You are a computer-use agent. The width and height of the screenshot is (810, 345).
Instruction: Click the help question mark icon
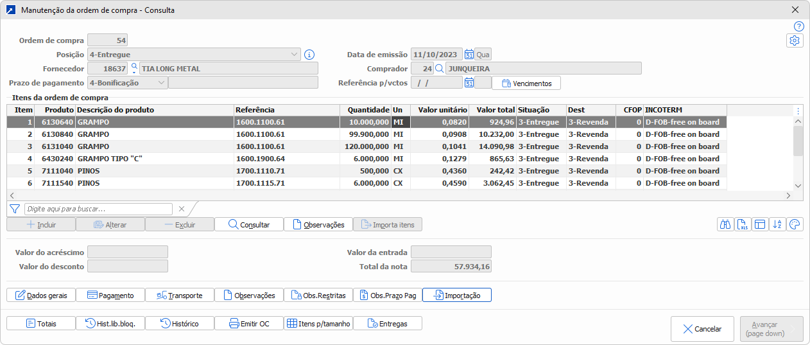point(798,26)
